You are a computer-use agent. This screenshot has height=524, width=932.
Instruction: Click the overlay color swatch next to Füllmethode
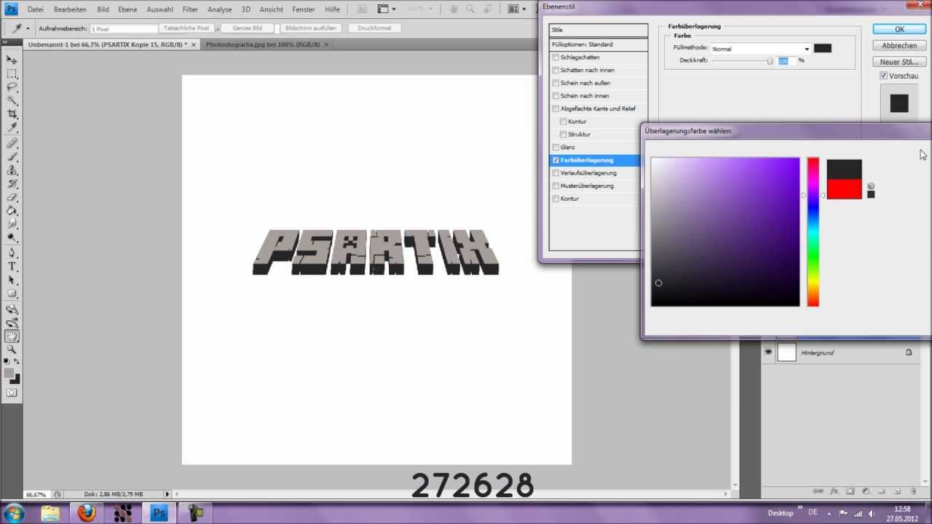pyautogui.click(x=823, y=48)
